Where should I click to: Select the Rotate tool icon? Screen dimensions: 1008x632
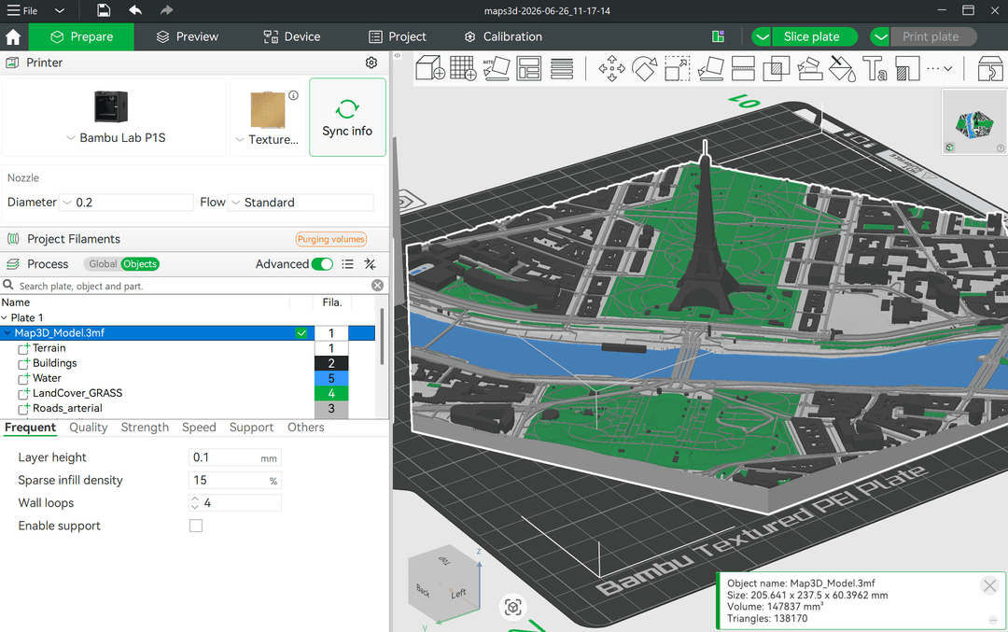[645, 68]
